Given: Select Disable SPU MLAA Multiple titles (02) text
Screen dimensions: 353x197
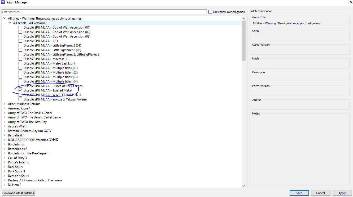Looking at the screenshot, I should (51, 72).
